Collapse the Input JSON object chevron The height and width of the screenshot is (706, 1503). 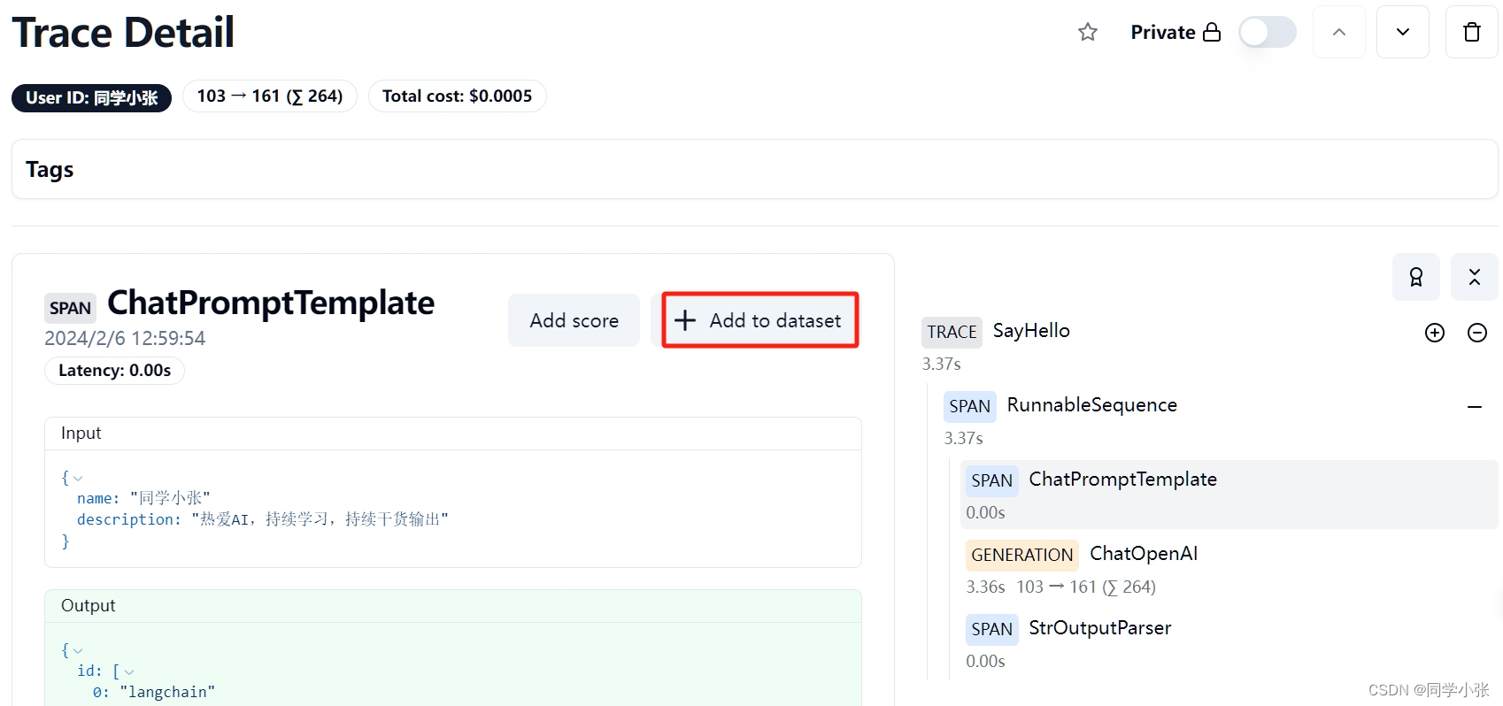click(78, 479)
